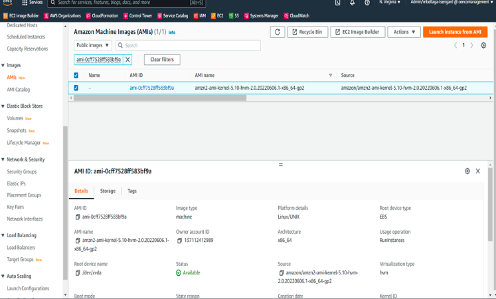Open the Public images dropdown

(93, 46)
